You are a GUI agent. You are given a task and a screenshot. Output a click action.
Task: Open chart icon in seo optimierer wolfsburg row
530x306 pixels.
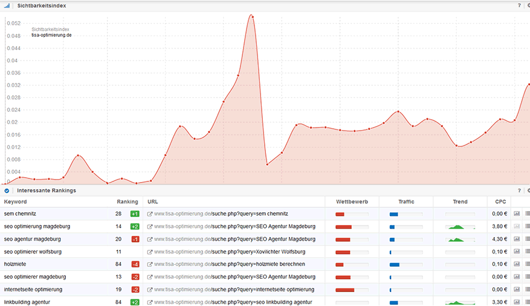[516, 252]
